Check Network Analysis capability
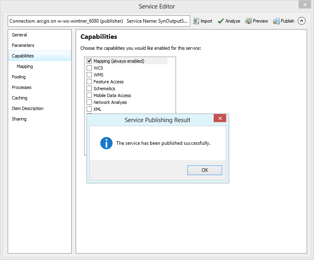314x260 pixels. pyautogui.click(x=89, y=102)
